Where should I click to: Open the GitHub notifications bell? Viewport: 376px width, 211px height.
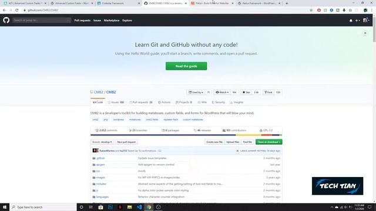(351, 21)
